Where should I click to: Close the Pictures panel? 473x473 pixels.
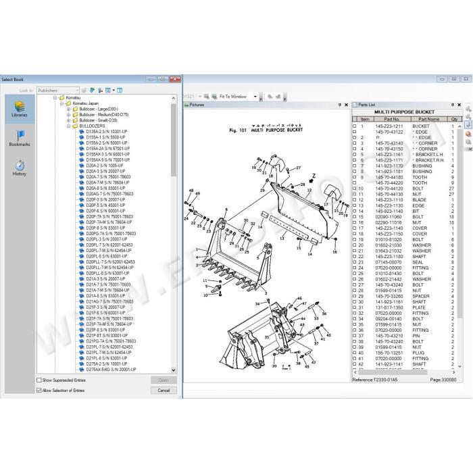coord(346,105)
